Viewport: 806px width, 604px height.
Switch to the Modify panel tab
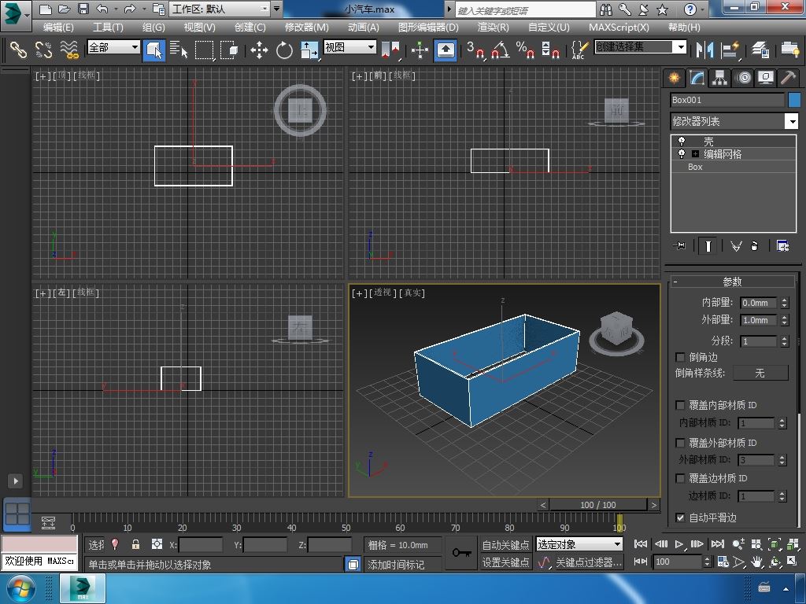697,78
